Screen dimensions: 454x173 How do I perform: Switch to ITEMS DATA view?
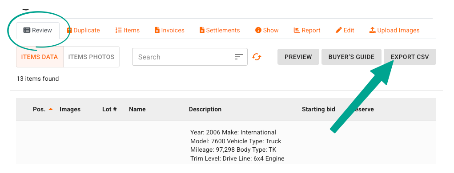[x=40, y=57]
